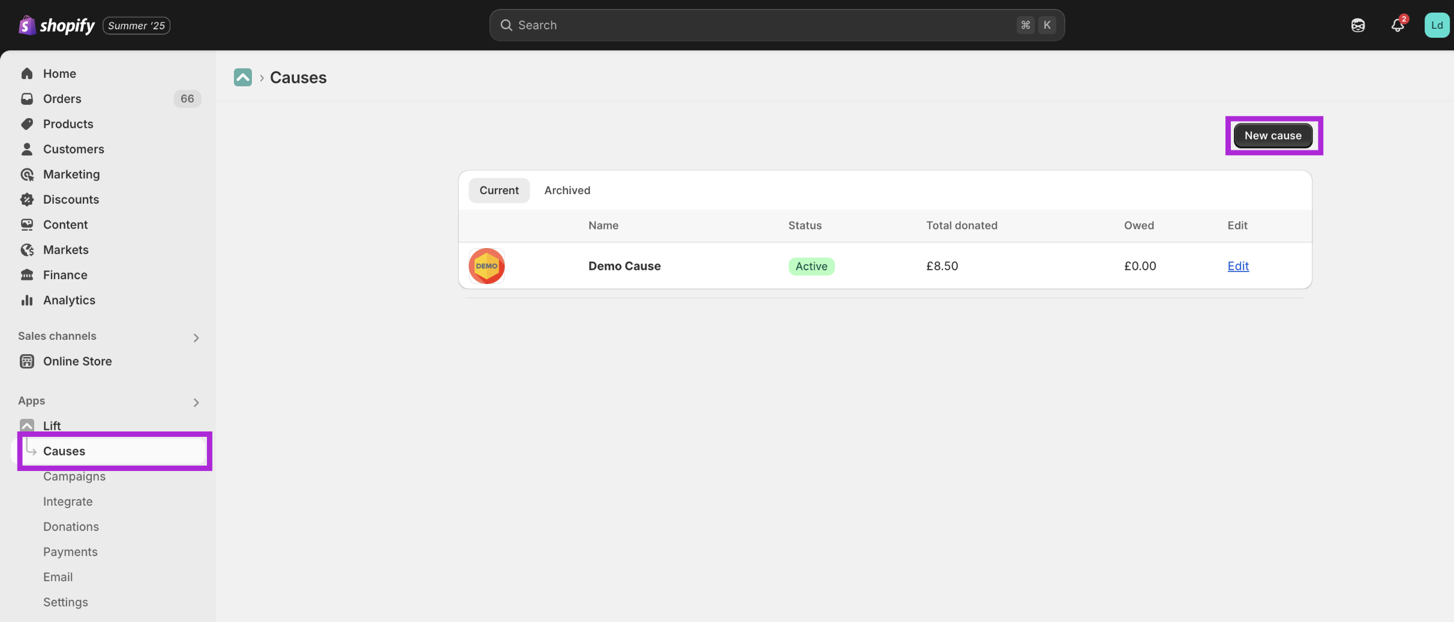Navigate to Analytics in sidebar

click(69, 300)
